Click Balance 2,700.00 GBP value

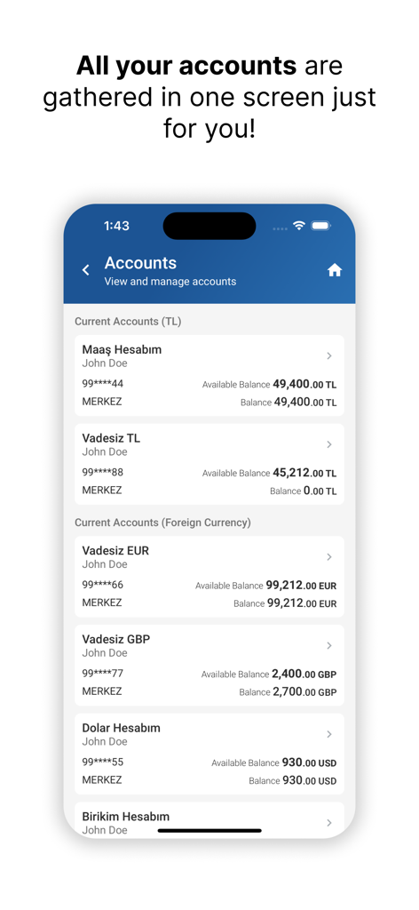[x=304, y=692]
